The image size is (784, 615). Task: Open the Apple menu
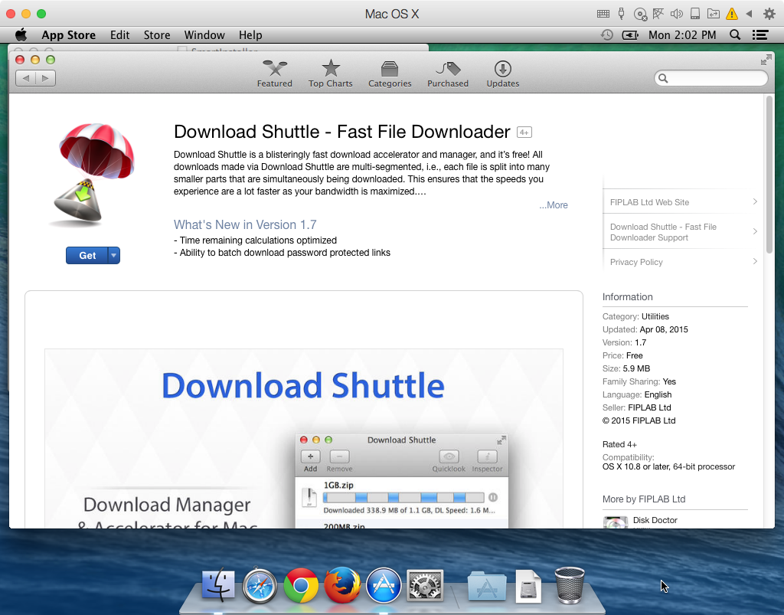click(x=21, y=35)
